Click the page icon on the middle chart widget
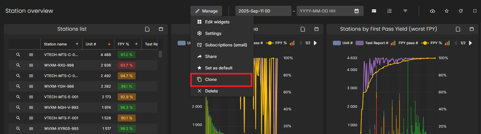The height and width of the screenshot is (134, 481). (303, 29)
